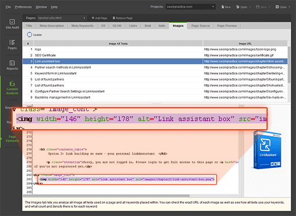Click the Add Page plus icon
This screenshot has width=296, height=216.
[93, 18]
